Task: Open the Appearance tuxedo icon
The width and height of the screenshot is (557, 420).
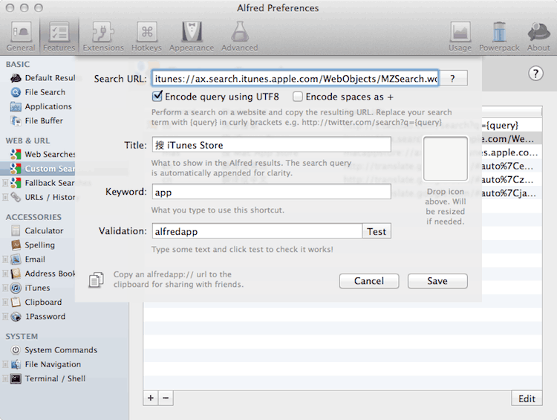Action: coord(192,36)
